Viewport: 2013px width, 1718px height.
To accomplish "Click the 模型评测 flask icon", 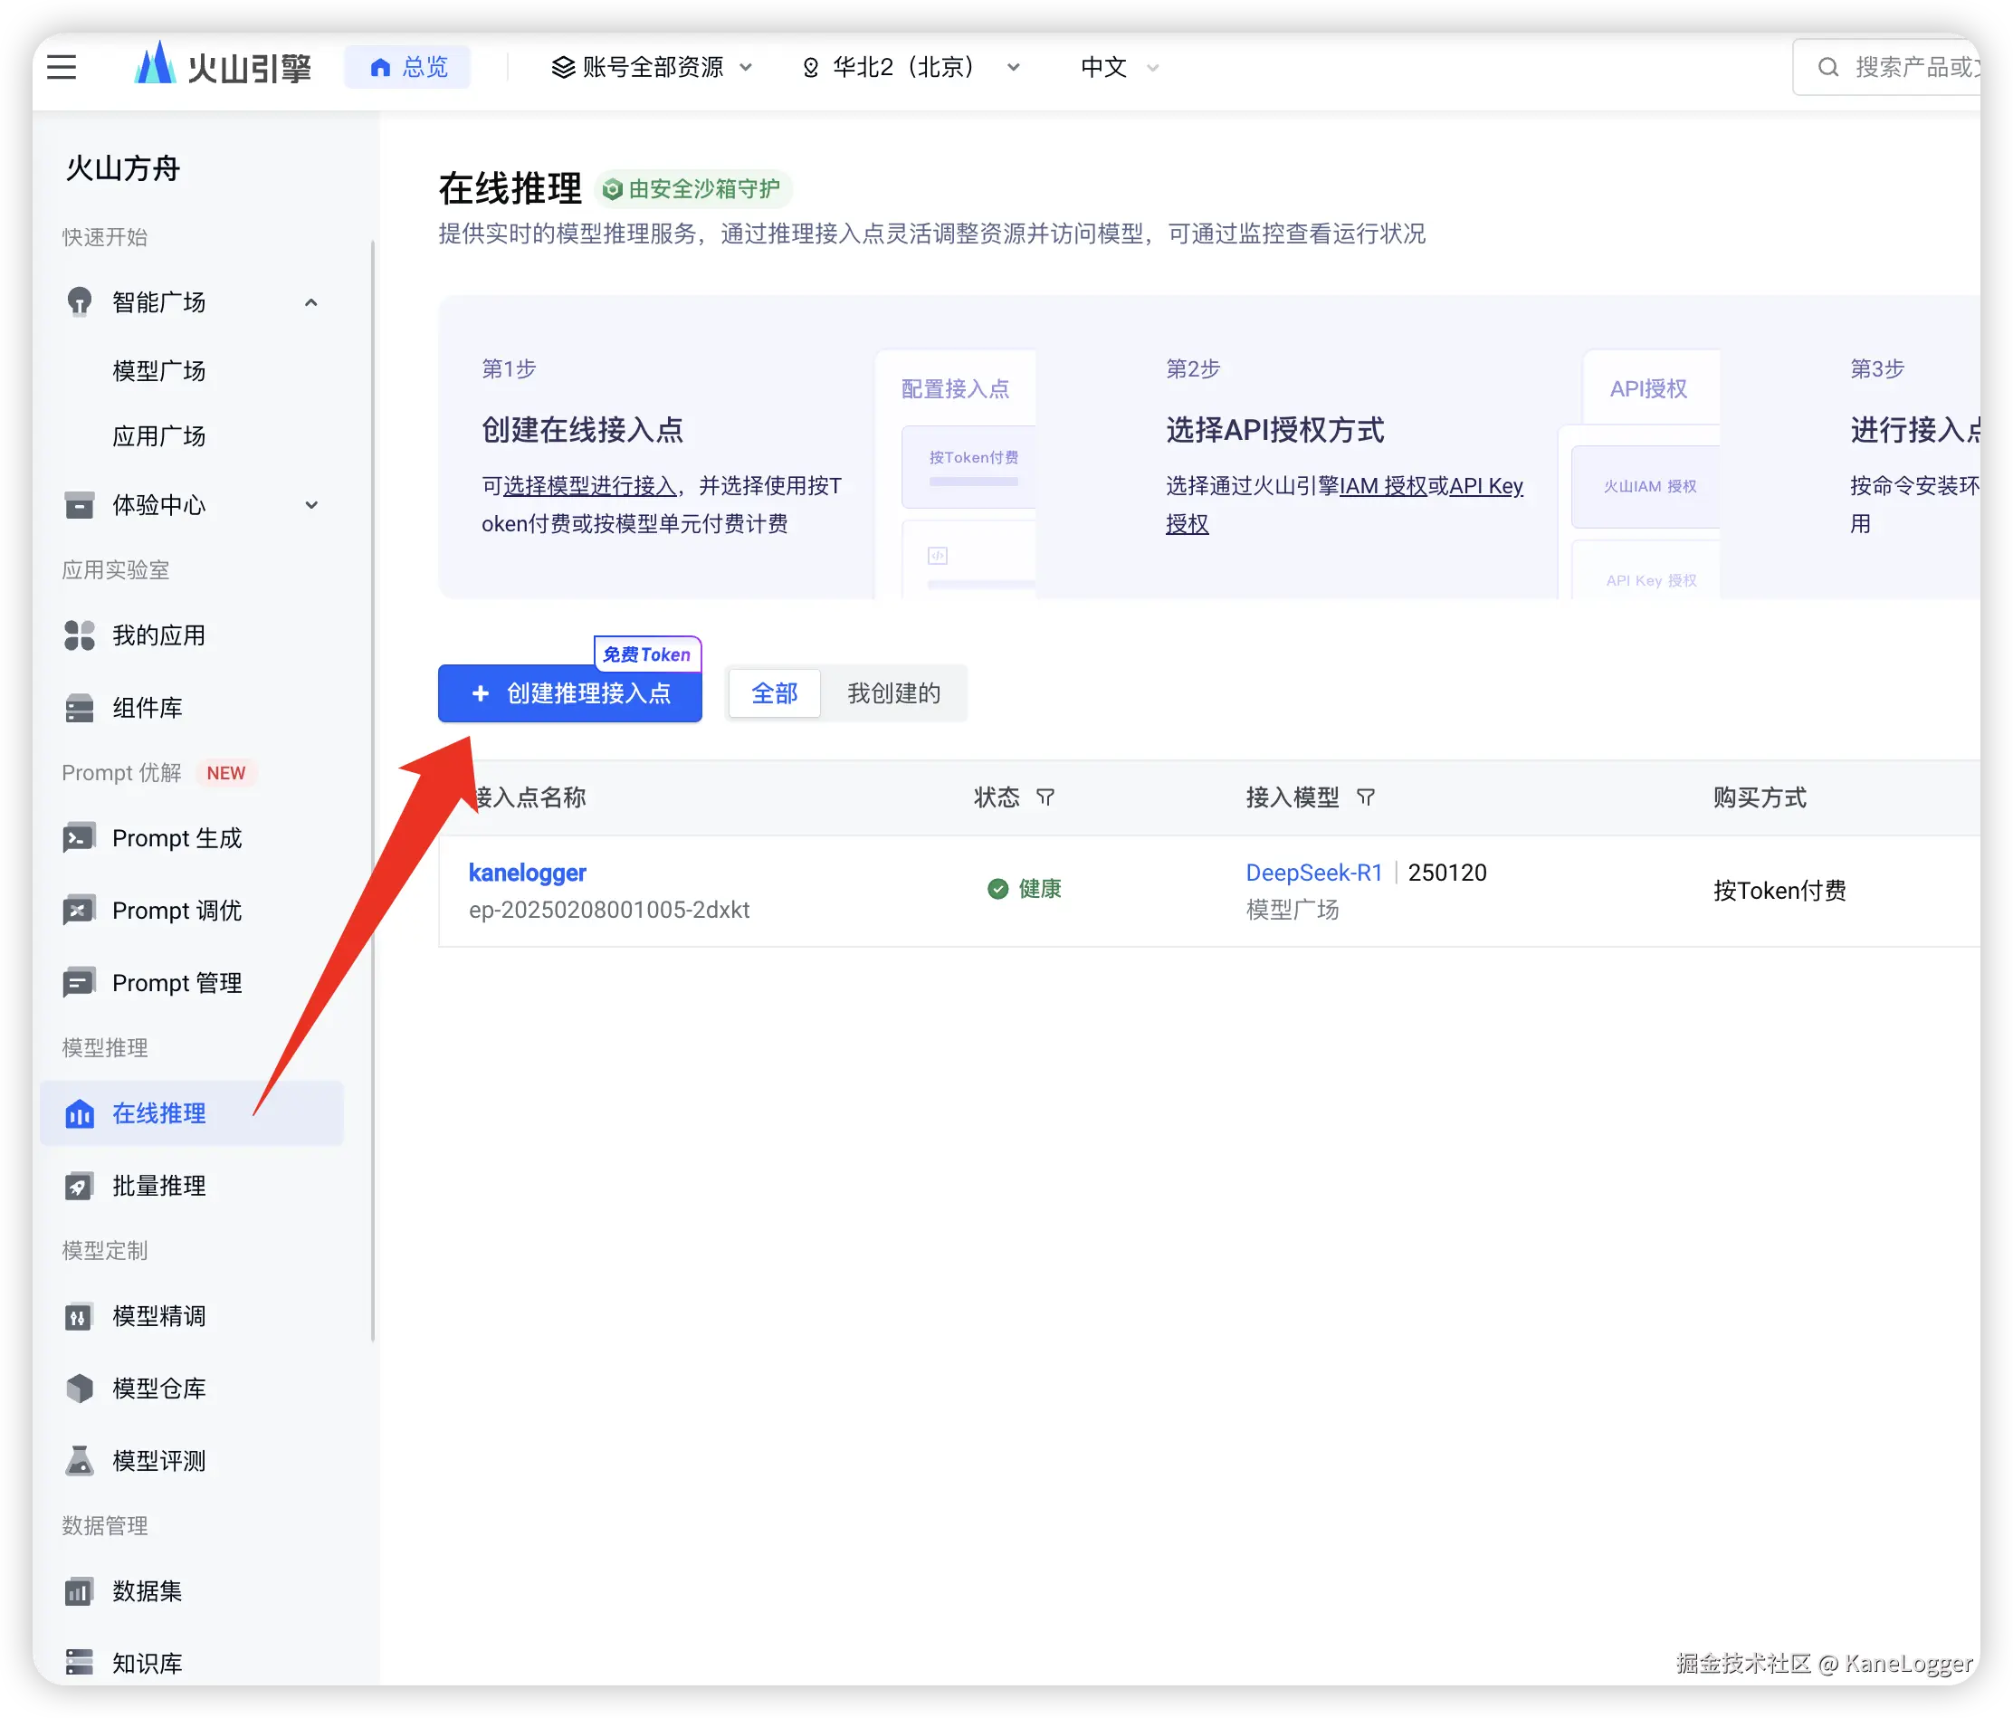I will click(x=80, y=1461).
